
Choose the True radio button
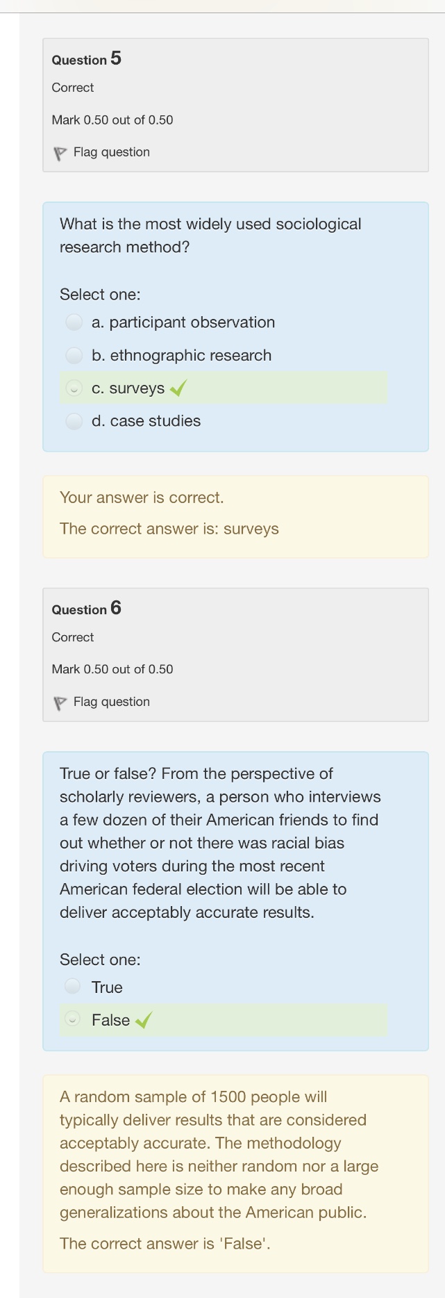[72, 987]
